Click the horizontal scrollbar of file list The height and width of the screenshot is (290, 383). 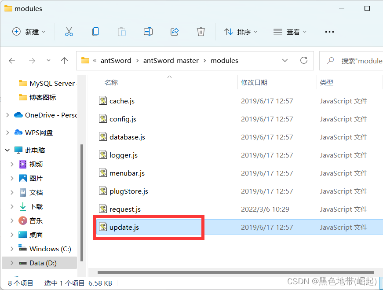coord(236,272)
